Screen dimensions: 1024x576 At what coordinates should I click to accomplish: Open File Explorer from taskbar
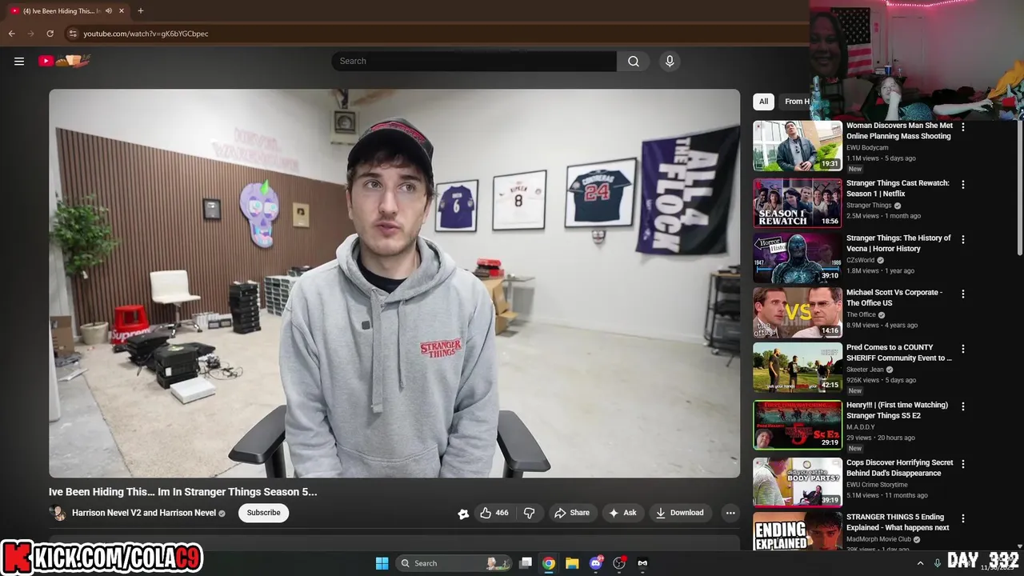572,563
